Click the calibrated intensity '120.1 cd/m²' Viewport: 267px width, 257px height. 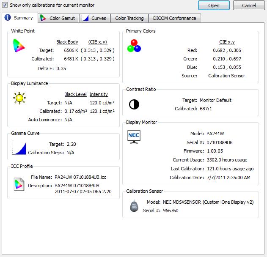click(x=102, y=111)
